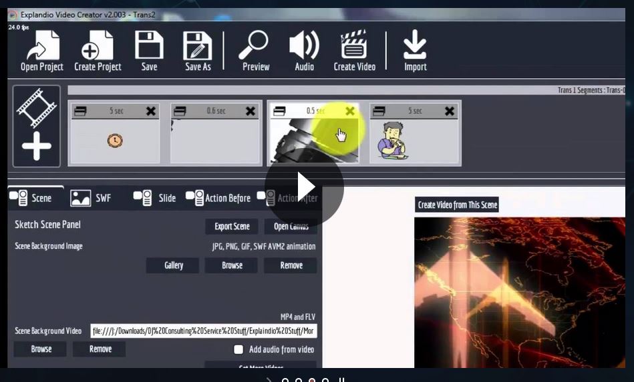Select the cartoon man scene thumbnail

414,141
